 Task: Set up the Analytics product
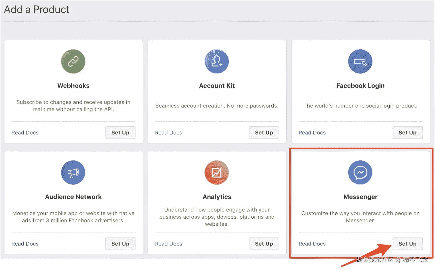click(264, 244)
